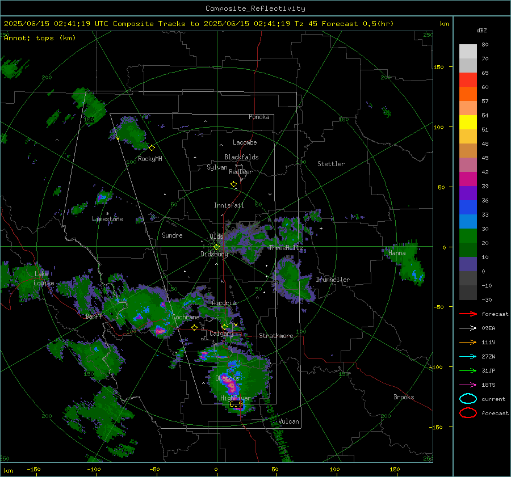This screenshot has height=477, width=511.
Task: Click the yellow swatch between 54 and 51 dBZ
Action: pyautogui.click(x=468, y=123)
